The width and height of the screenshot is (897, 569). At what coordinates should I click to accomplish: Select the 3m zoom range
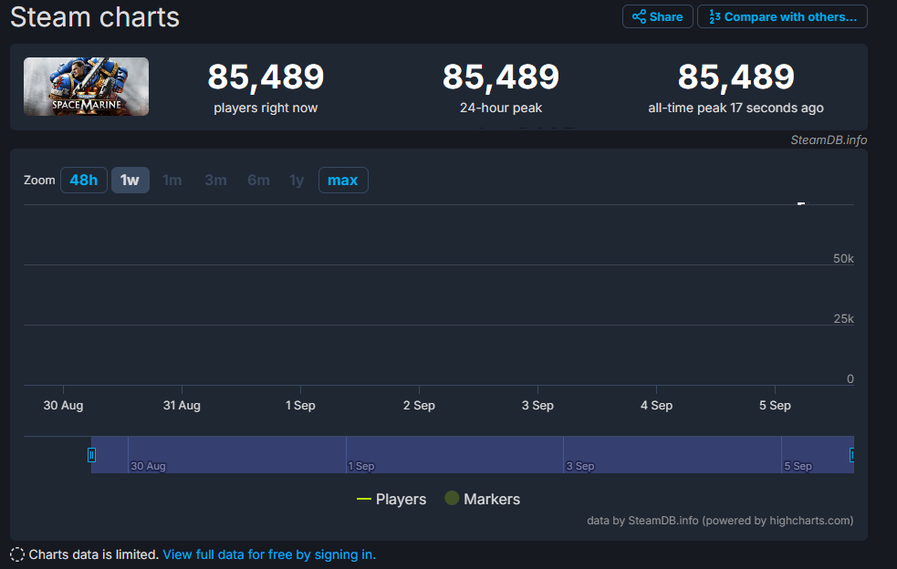[215, 181]
